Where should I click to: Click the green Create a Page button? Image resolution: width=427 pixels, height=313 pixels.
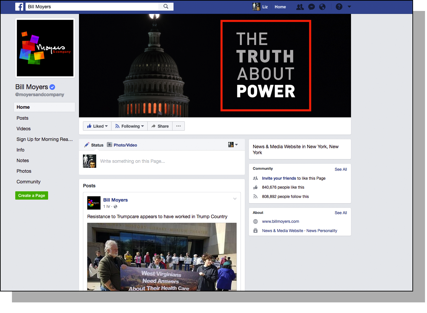(x=32, y=195)
